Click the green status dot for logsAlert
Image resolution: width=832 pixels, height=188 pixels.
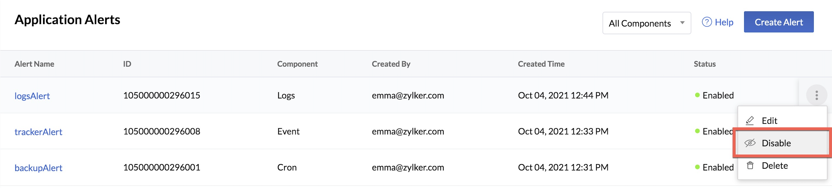click(x=697, y=95)
